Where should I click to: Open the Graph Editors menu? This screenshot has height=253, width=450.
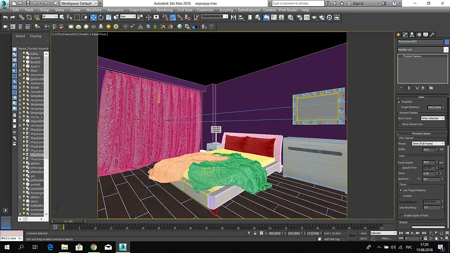click(140, 10)
